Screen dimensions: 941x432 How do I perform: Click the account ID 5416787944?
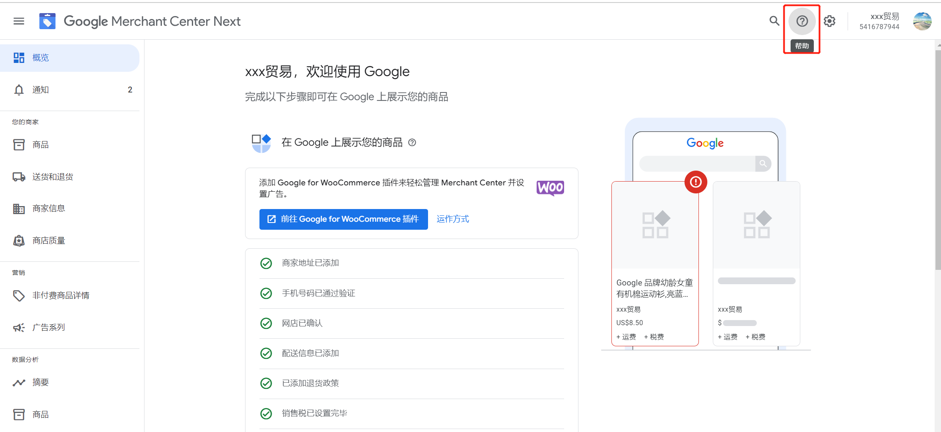click(x=879, y=27)
